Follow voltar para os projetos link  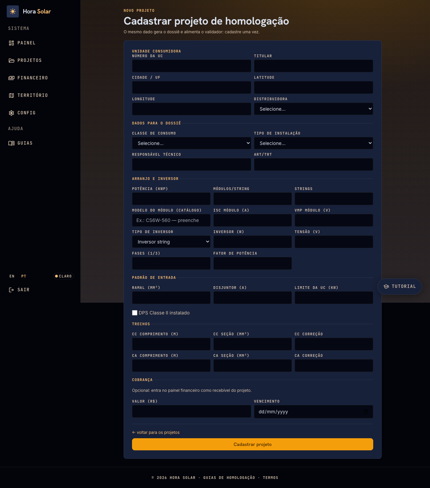(x=156, y=433)
